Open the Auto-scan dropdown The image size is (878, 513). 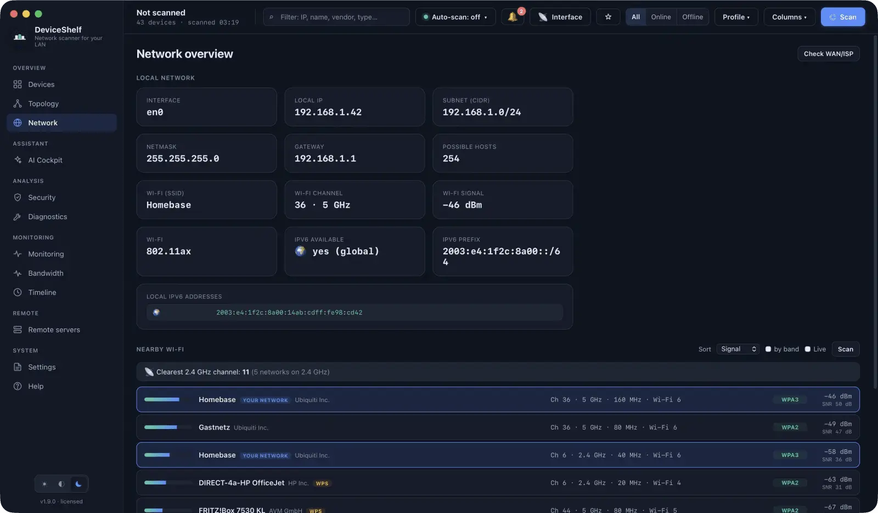(455, 17)
